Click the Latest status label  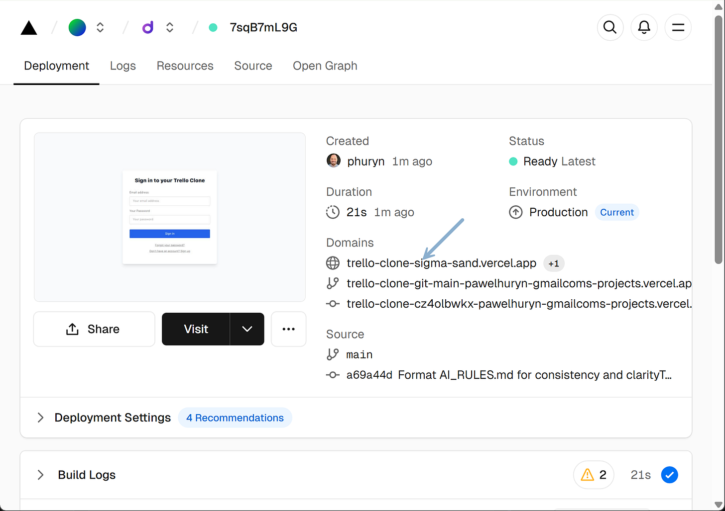coord(578,162)
